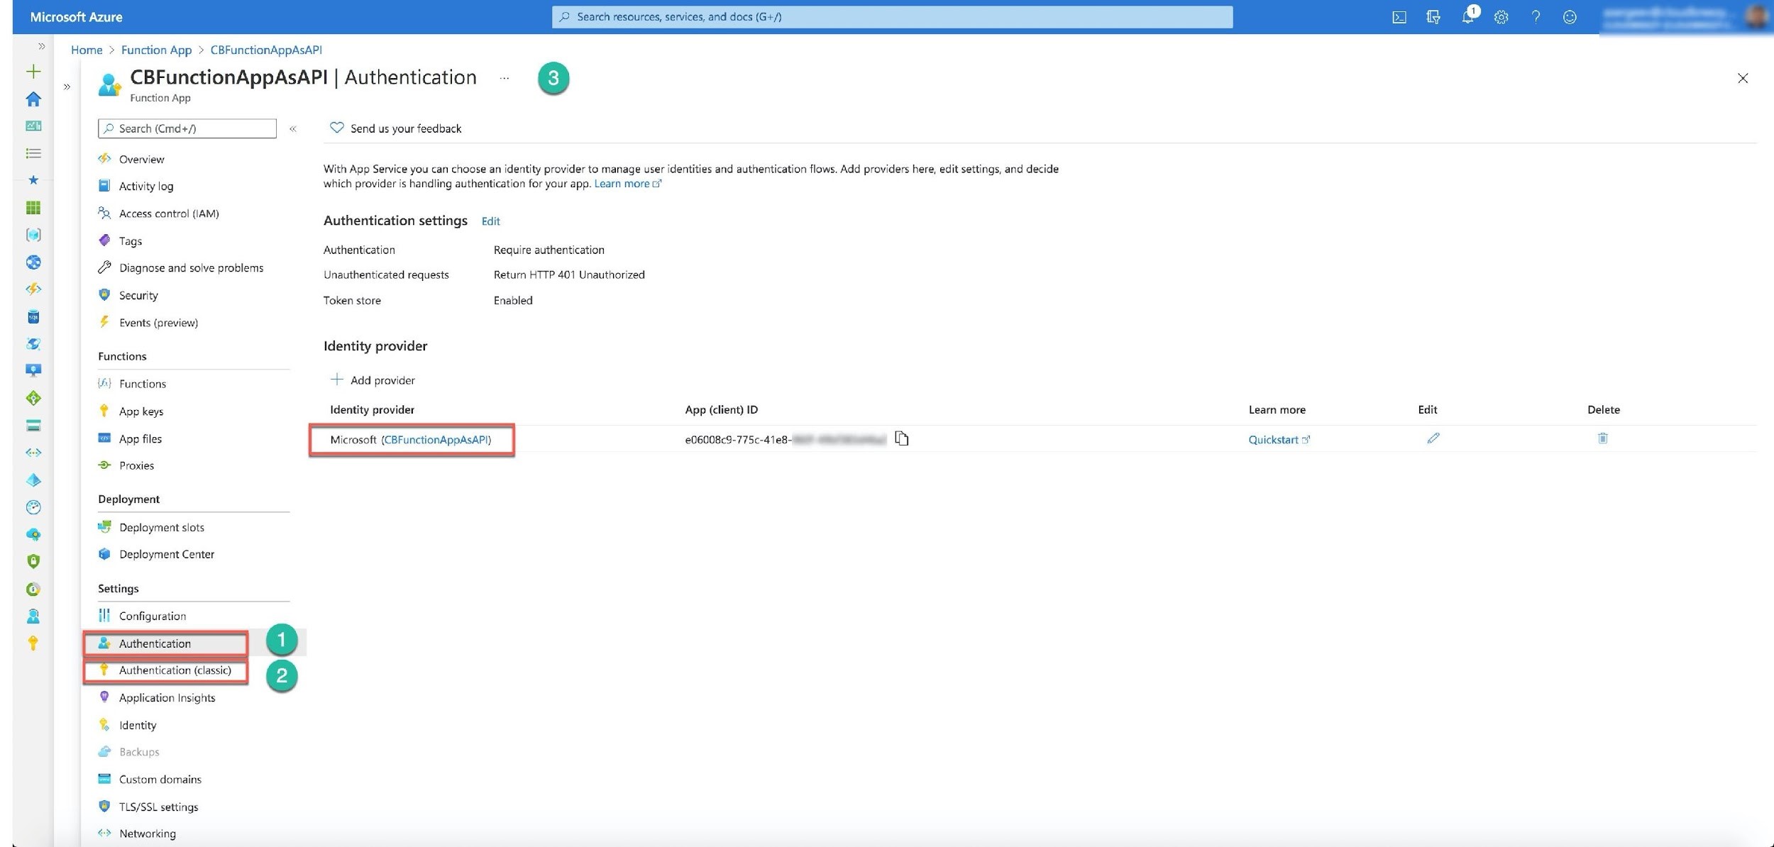The image size is (1774, 847).
Task: Open Functions menu item
Action: click(143, 384)
